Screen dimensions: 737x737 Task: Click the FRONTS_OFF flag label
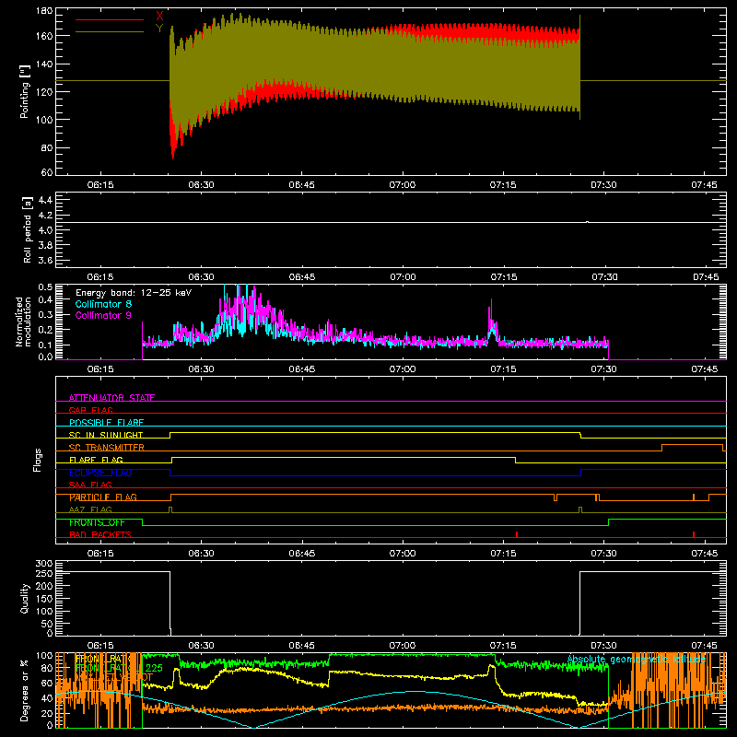click(x=97, y=522)
